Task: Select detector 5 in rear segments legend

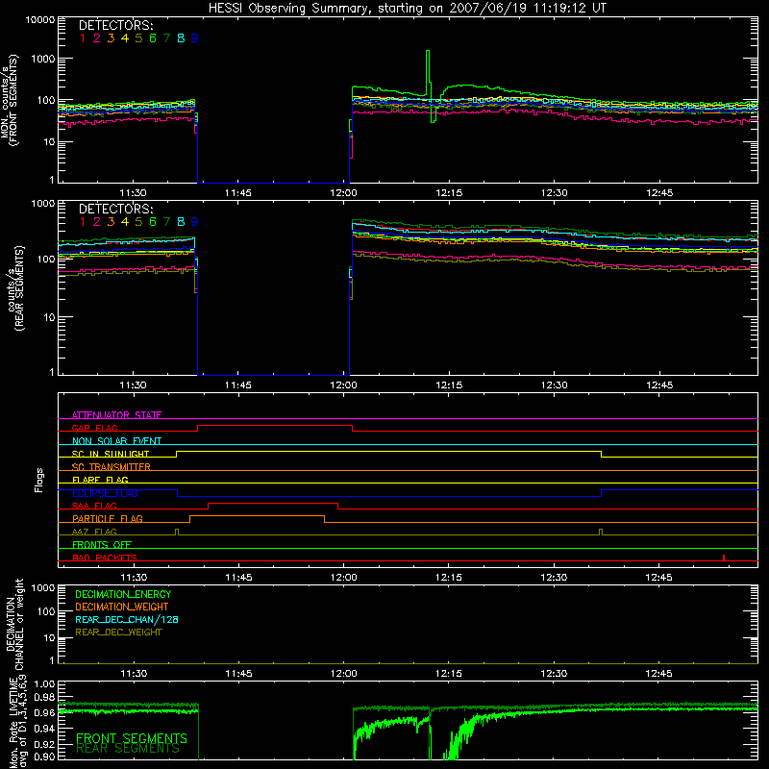Action: coord(138,222)
